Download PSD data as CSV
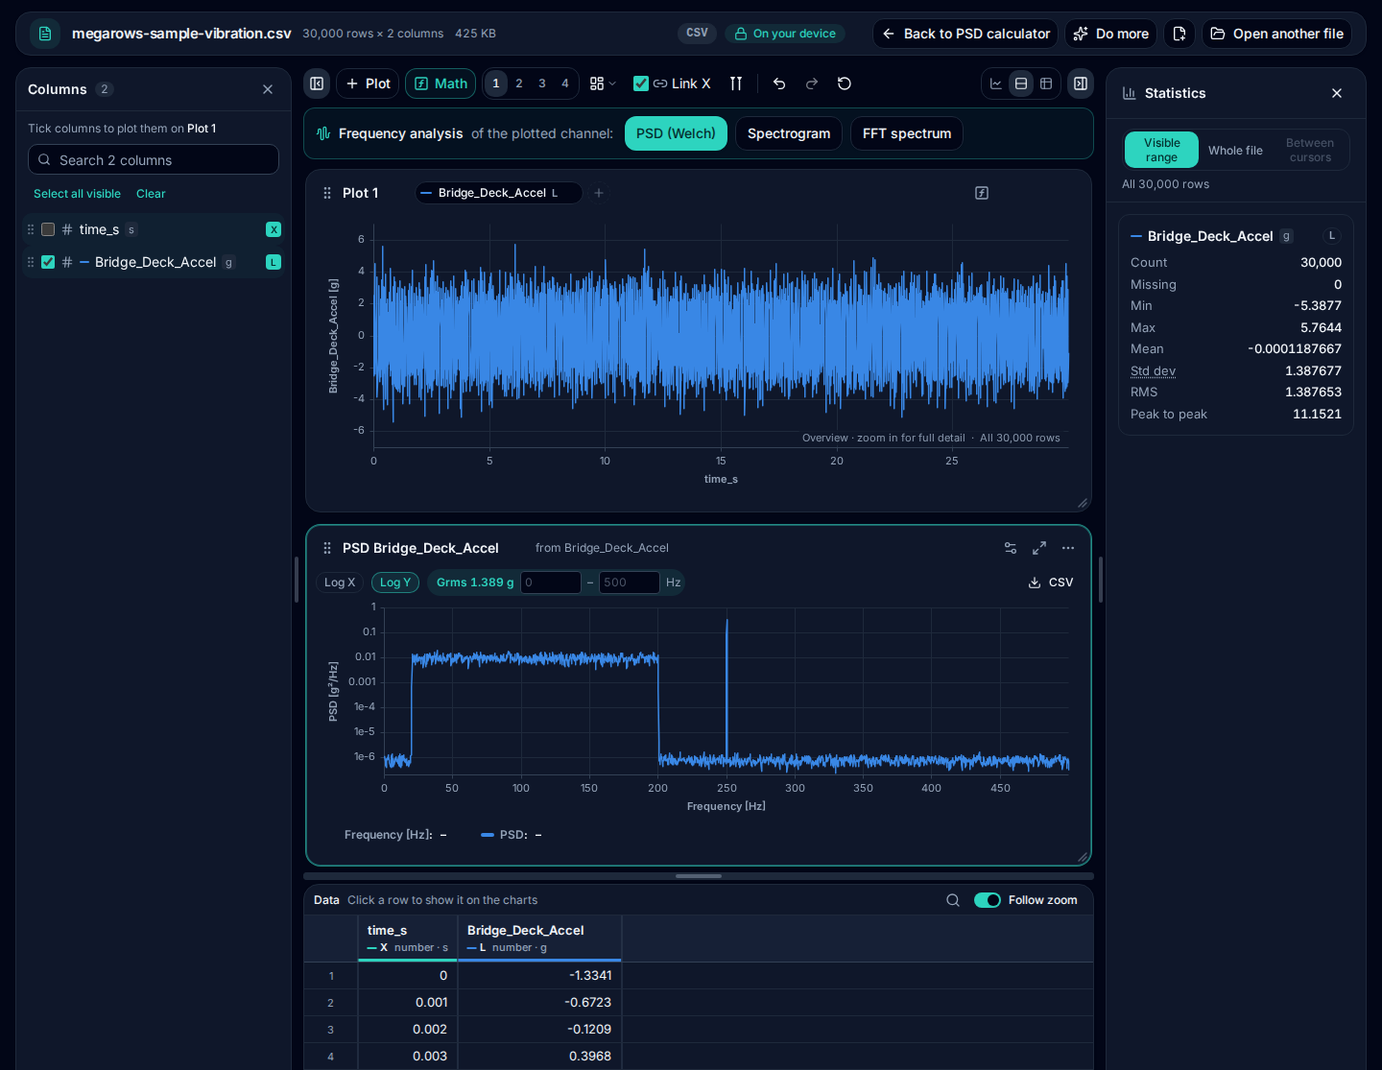 pos(1051,583)
